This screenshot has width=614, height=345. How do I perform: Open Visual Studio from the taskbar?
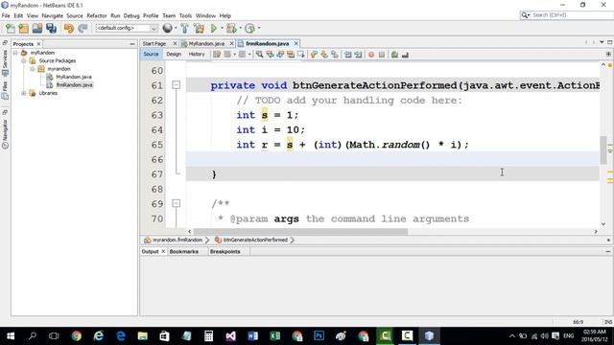(230, 336)
